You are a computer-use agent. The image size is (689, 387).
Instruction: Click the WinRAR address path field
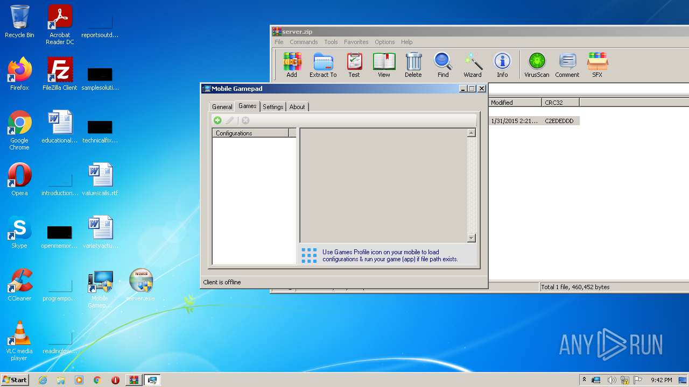(x=588, y=89)
